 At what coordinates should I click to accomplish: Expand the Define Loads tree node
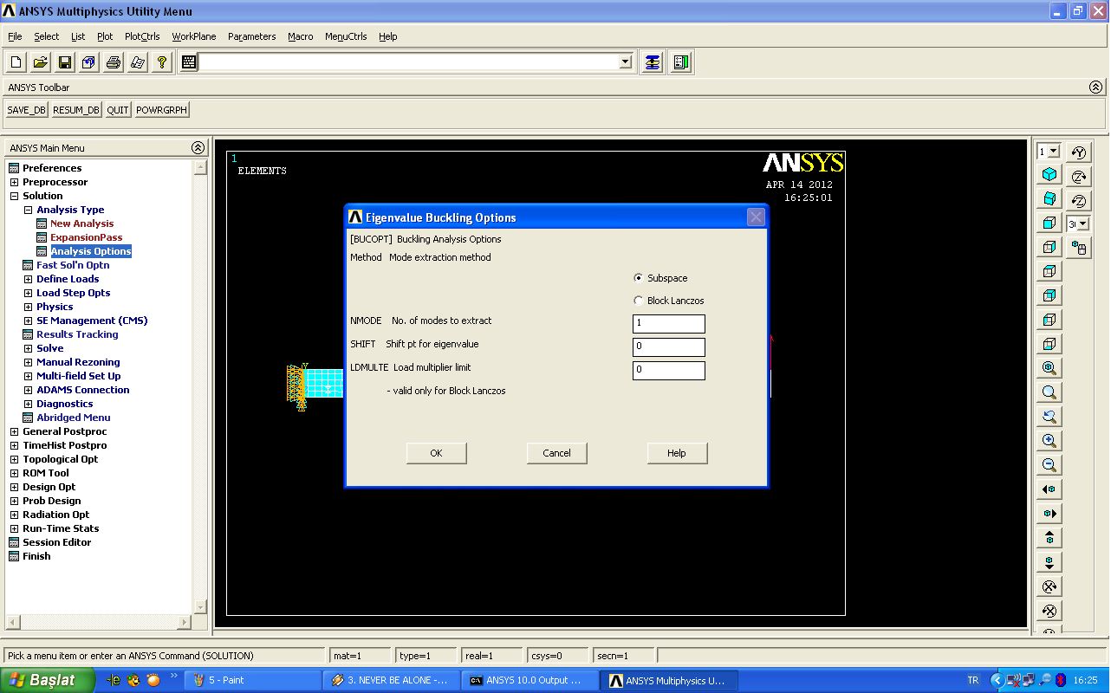coord(28,279)
